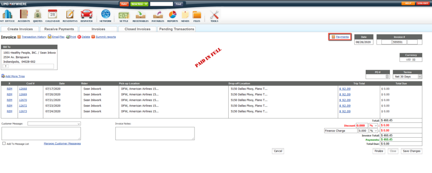Click the Add More Trips icon
This screenshot has width=432, height=173.
pos(3,76)
